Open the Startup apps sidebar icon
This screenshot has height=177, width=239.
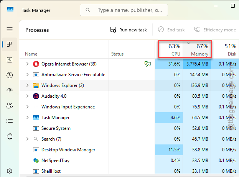[10, 90]
